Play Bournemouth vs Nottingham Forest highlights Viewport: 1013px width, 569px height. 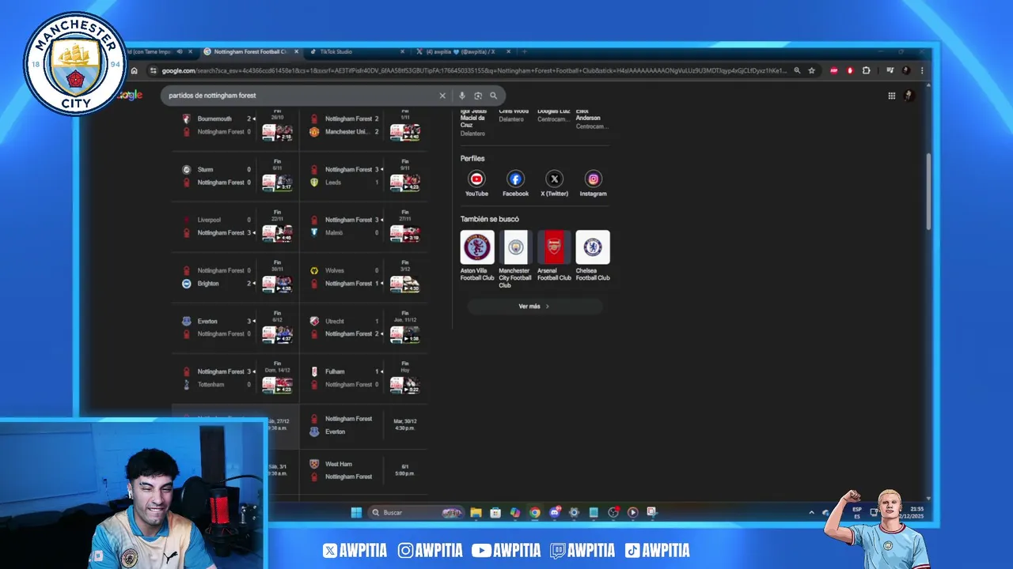pyautogui.click(x=278, y=132)
